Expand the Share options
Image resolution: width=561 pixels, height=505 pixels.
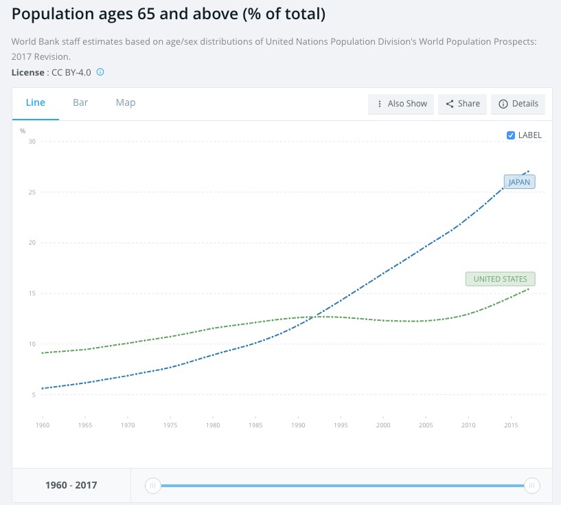click(x=461, y=104)
